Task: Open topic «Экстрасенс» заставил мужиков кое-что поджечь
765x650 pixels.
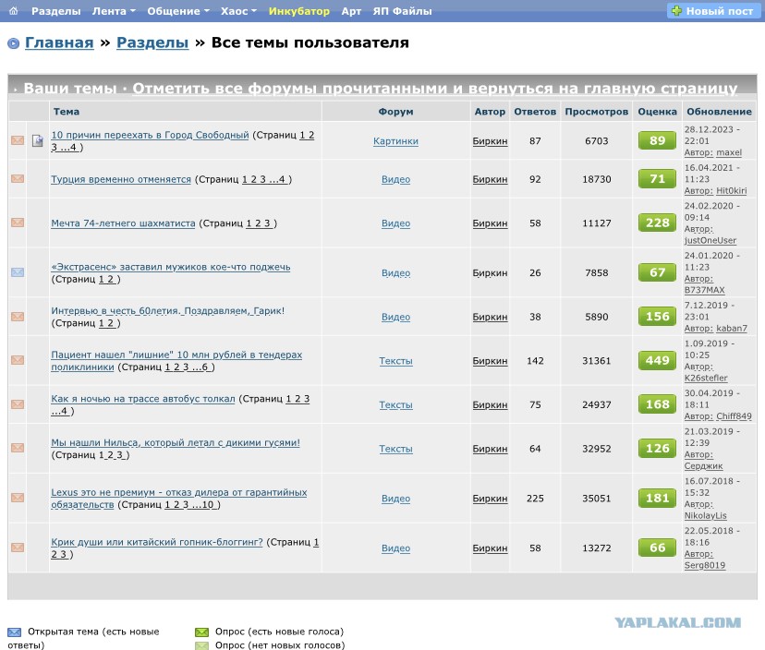Action: point(171,267)
